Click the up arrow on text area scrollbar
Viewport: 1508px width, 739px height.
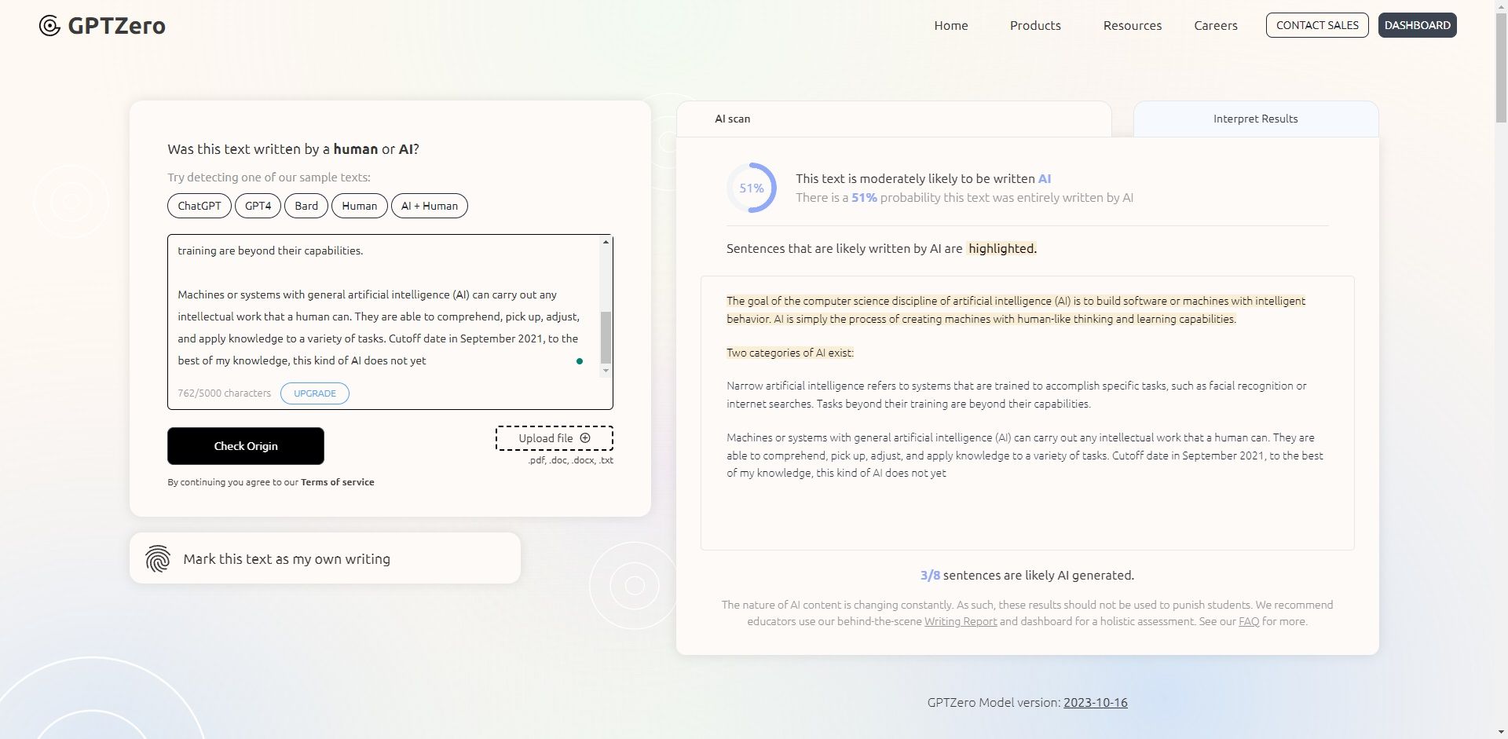[605, 241]
